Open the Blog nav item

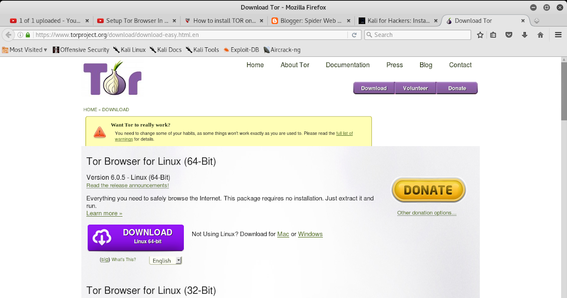[426, 65]
